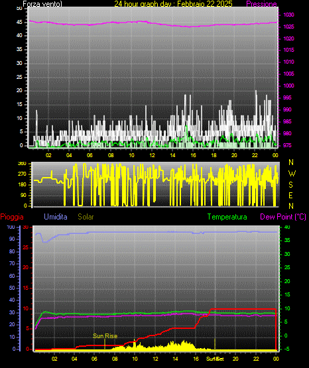Click the 270 wind direction axis value
The height and width of the screenshot is (368, 309).
point(22,174)
